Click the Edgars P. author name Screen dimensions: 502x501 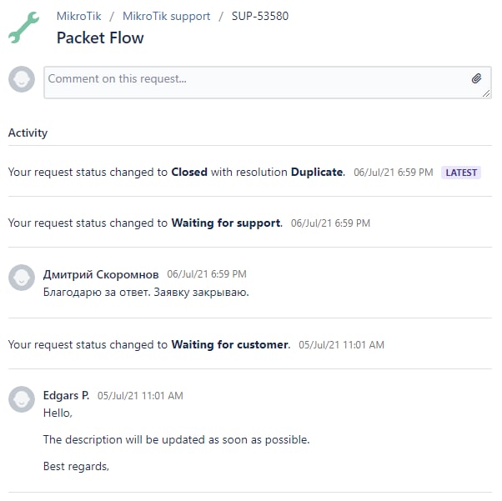[66, 396]
